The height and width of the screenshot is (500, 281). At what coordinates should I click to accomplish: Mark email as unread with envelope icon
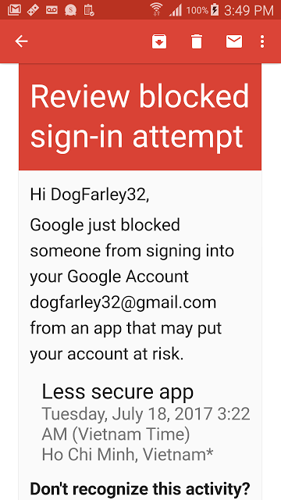(x=234, y=41)
